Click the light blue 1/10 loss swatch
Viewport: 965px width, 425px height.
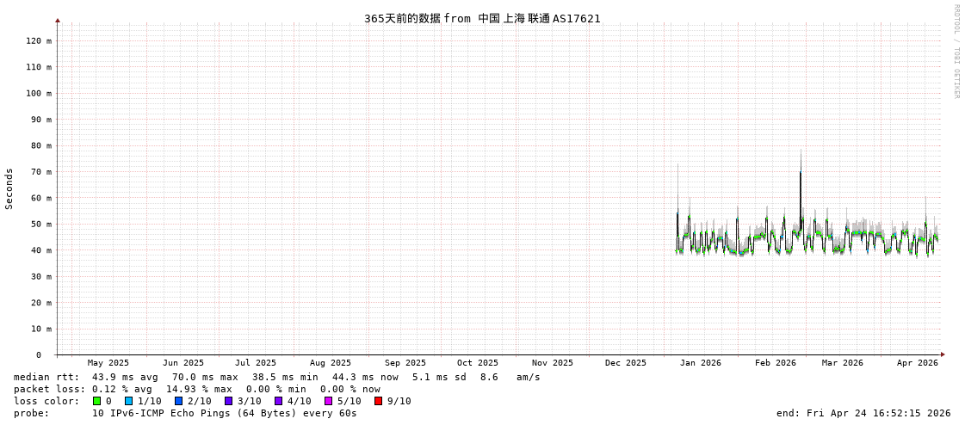(x=129, y=401)
